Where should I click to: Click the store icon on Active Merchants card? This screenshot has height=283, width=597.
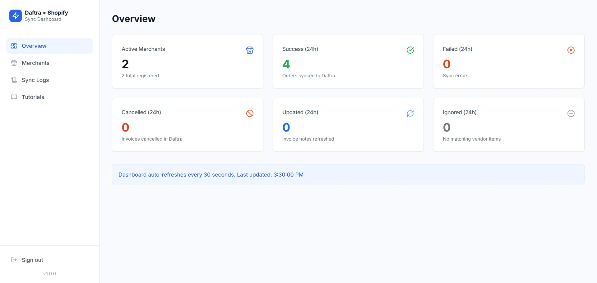pyautogui.click(x=250, y=50)
